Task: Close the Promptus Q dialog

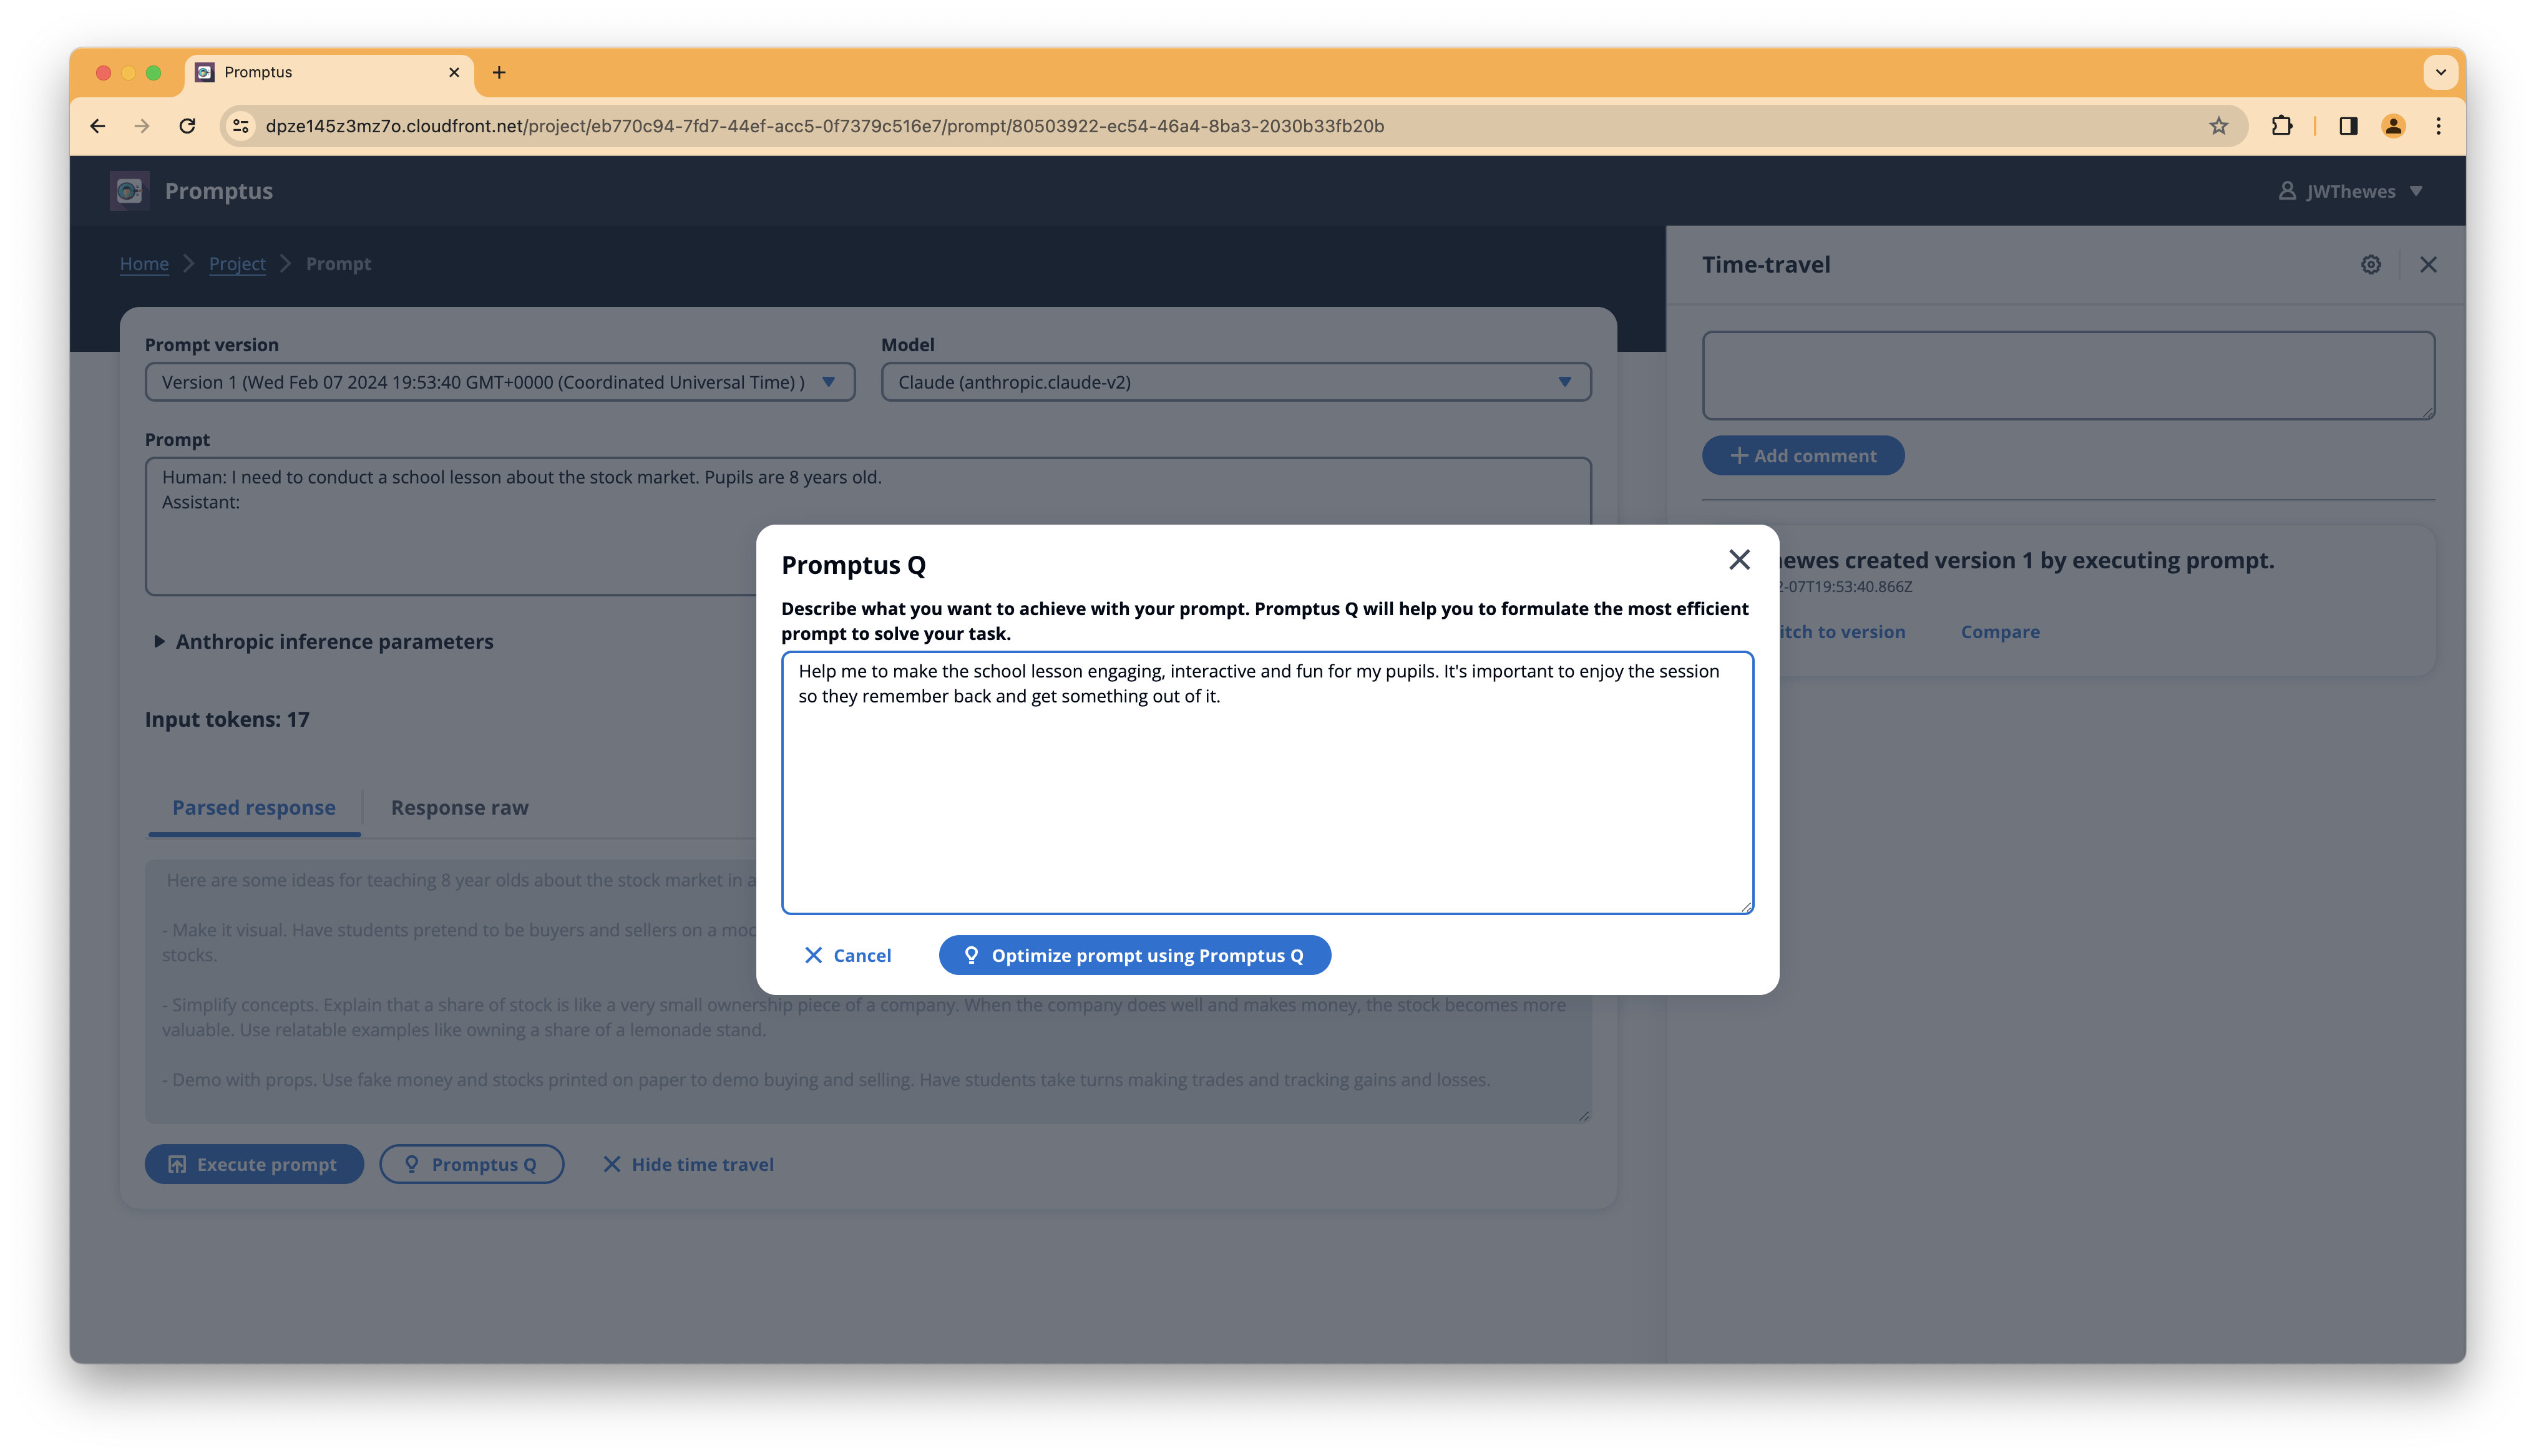Action: coord(1739,560)
